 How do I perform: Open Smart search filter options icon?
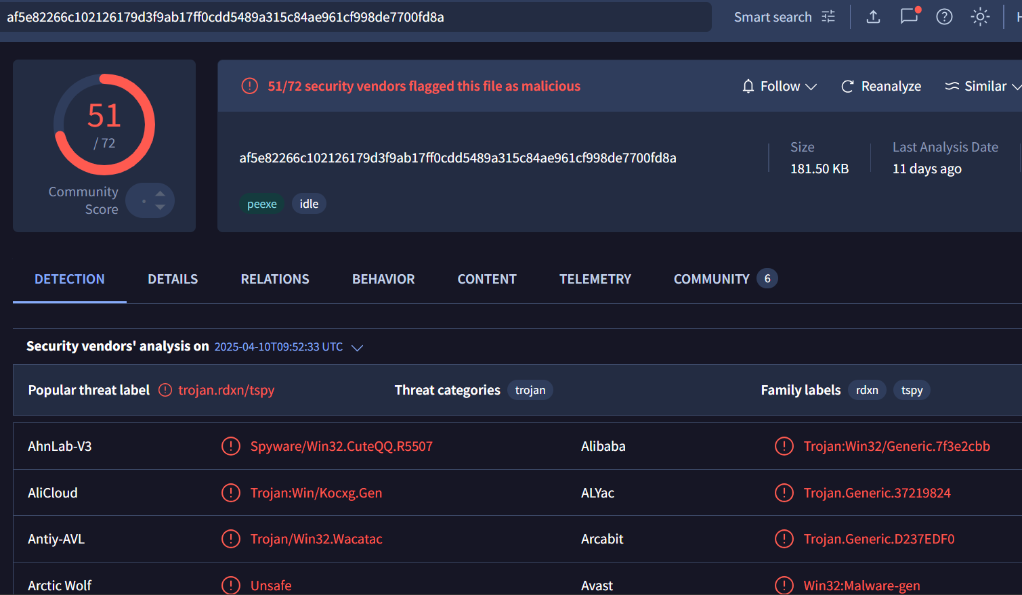point(828,17)
